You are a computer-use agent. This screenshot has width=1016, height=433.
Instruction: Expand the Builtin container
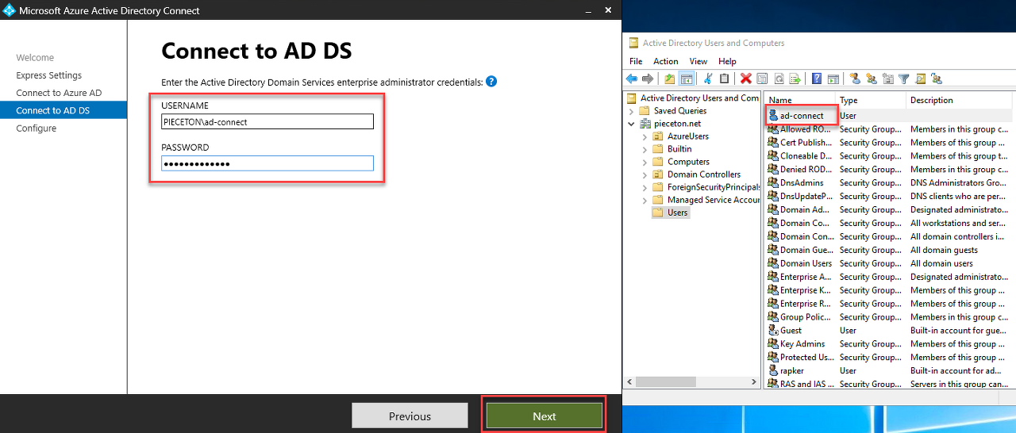pos(645,149)
